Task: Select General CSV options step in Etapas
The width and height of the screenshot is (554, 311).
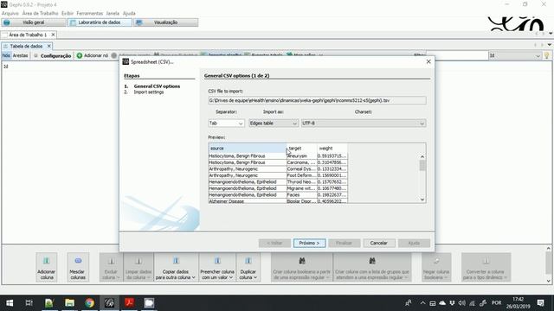Action: 157,86
